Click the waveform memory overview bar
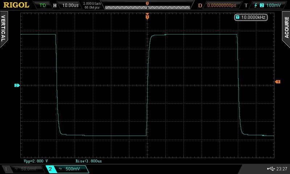The height and width of the screenshot is (174, 290). point(148,7)
